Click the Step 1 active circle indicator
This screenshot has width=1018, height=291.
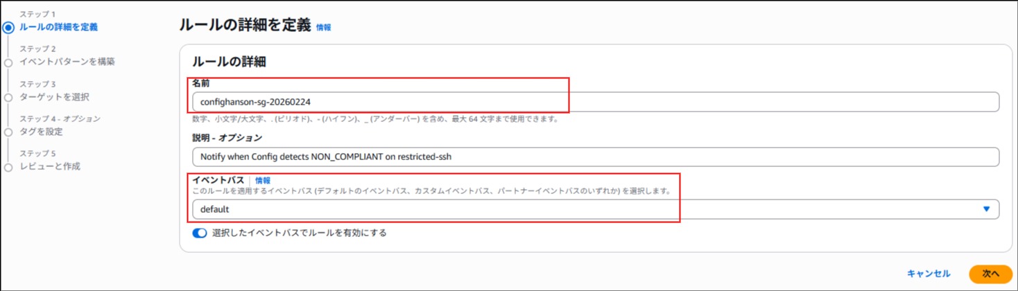(8, 28)
